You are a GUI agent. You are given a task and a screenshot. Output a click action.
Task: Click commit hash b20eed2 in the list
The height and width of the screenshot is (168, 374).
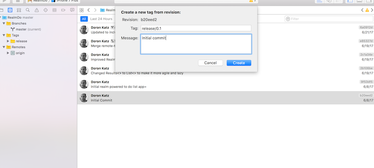(x=366, y=95)
